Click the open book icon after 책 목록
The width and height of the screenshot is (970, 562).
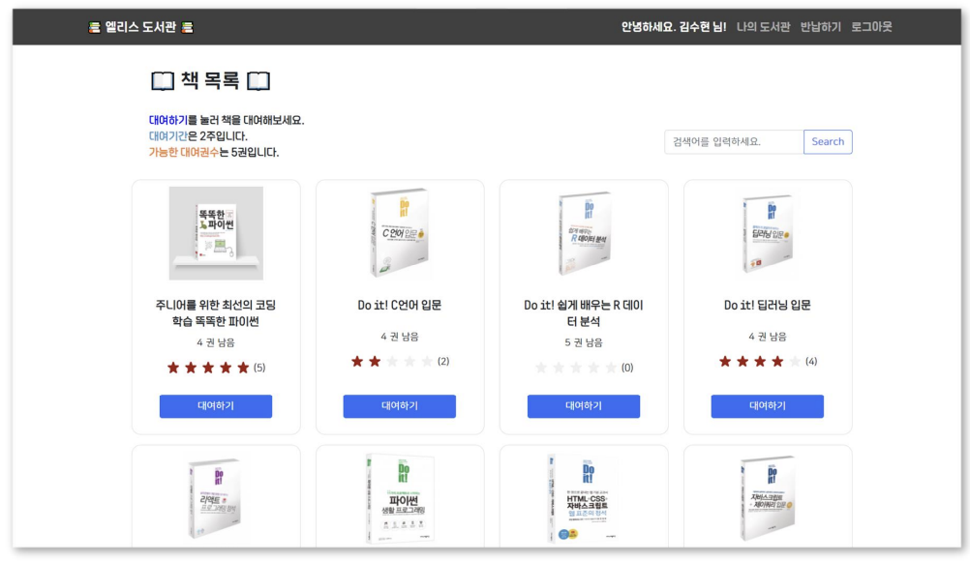click(258, 81)
